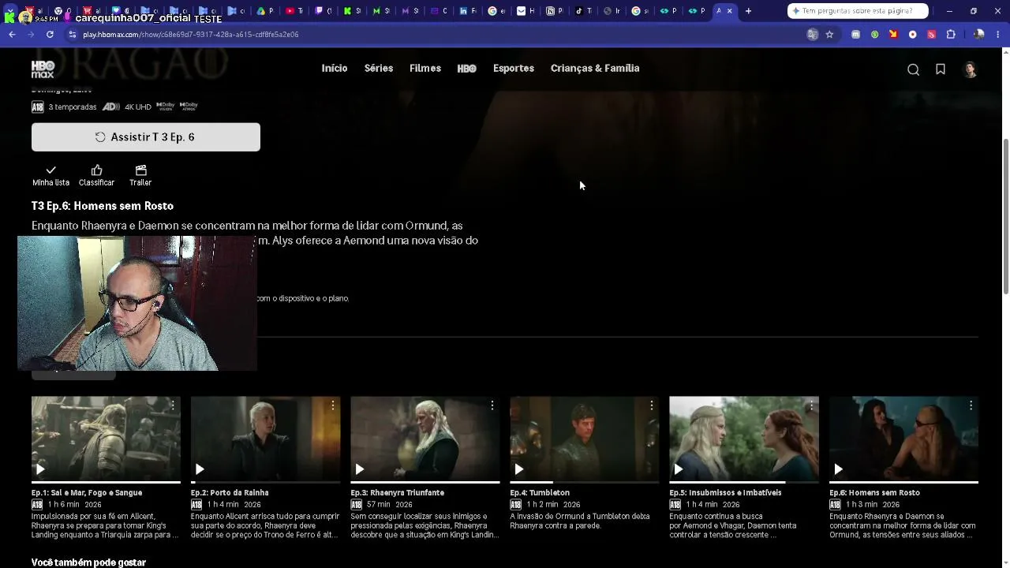Play Ep.2 Porto da Rainha
Viewport: 1010px width, 568px height.
pyautogui.click(x=200, y=469)
